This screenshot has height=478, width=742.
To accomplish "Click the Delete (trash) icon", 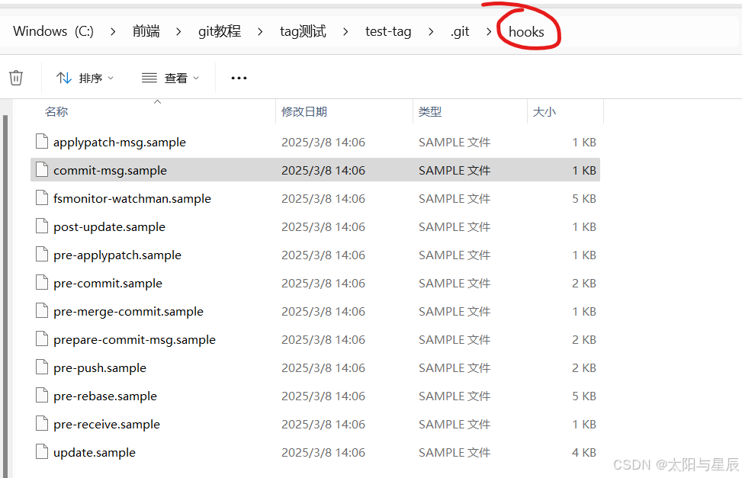I will (15, 77).
